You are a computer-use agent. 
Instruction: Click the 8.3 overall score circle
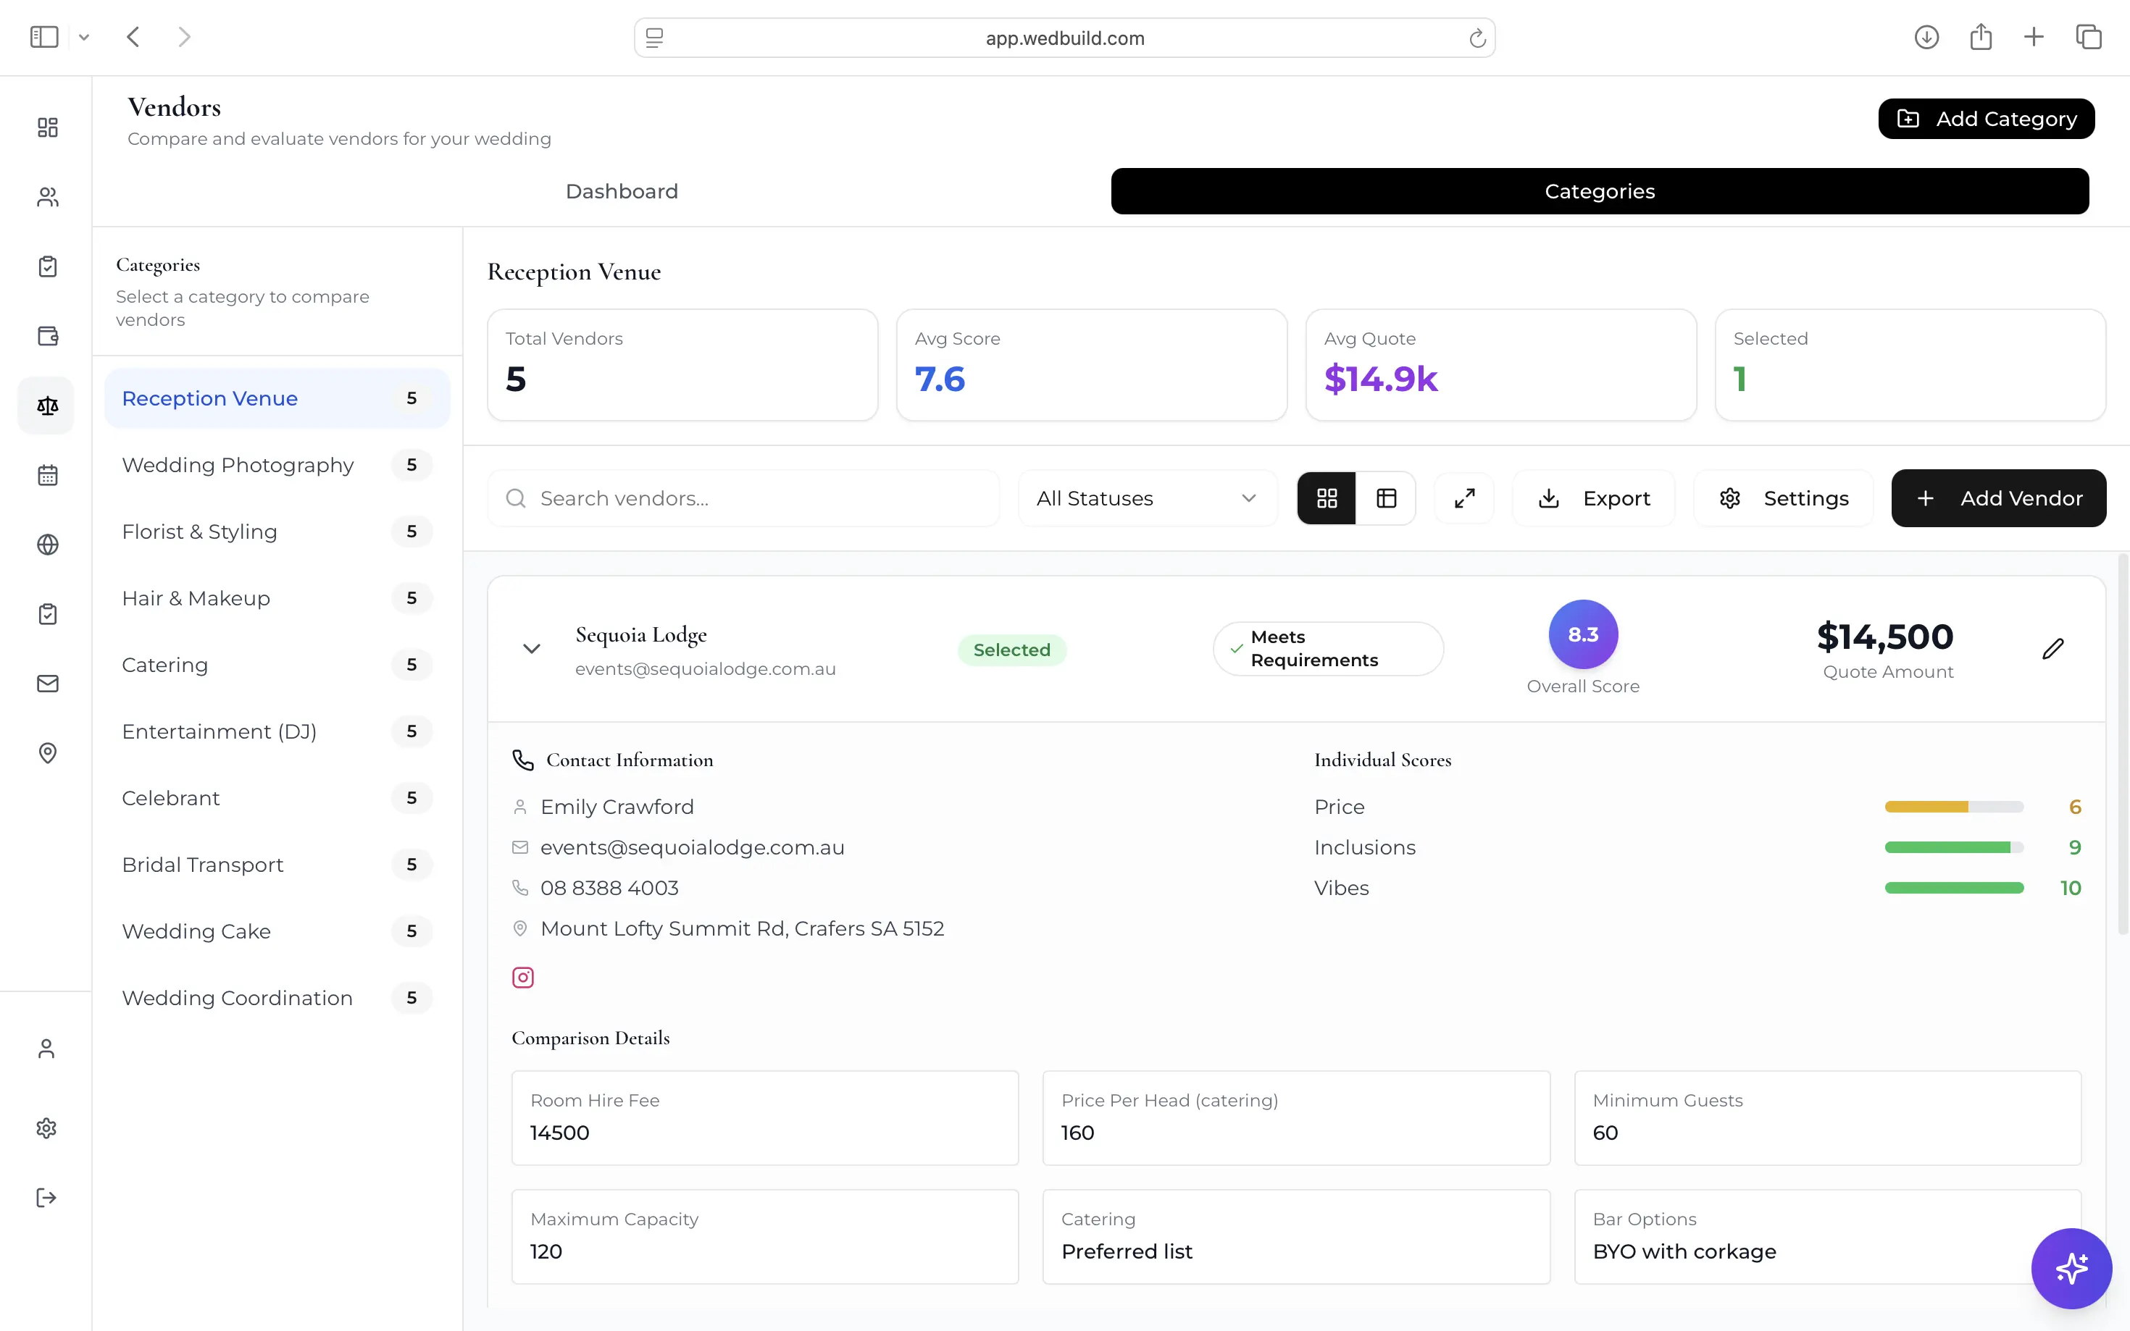pos(1582,634)
